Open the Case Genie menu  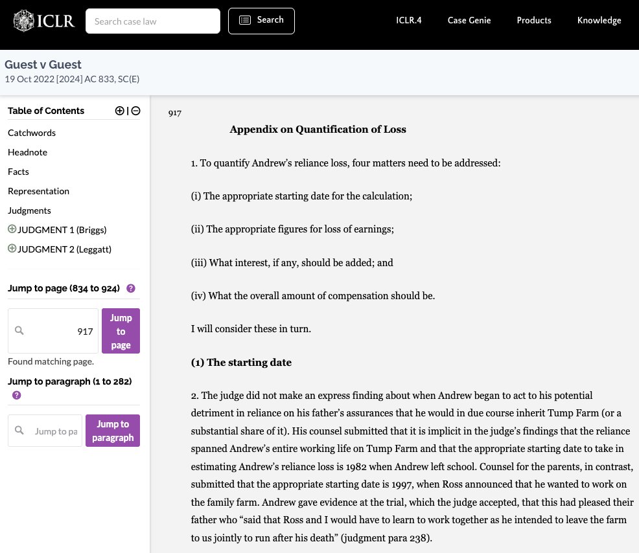pyautogui.click(x=469, y=20)
